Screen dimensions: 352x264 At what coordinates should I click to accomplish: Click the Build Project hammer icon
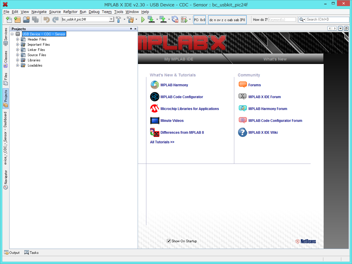pyautogui.click(x=119, y=20)
